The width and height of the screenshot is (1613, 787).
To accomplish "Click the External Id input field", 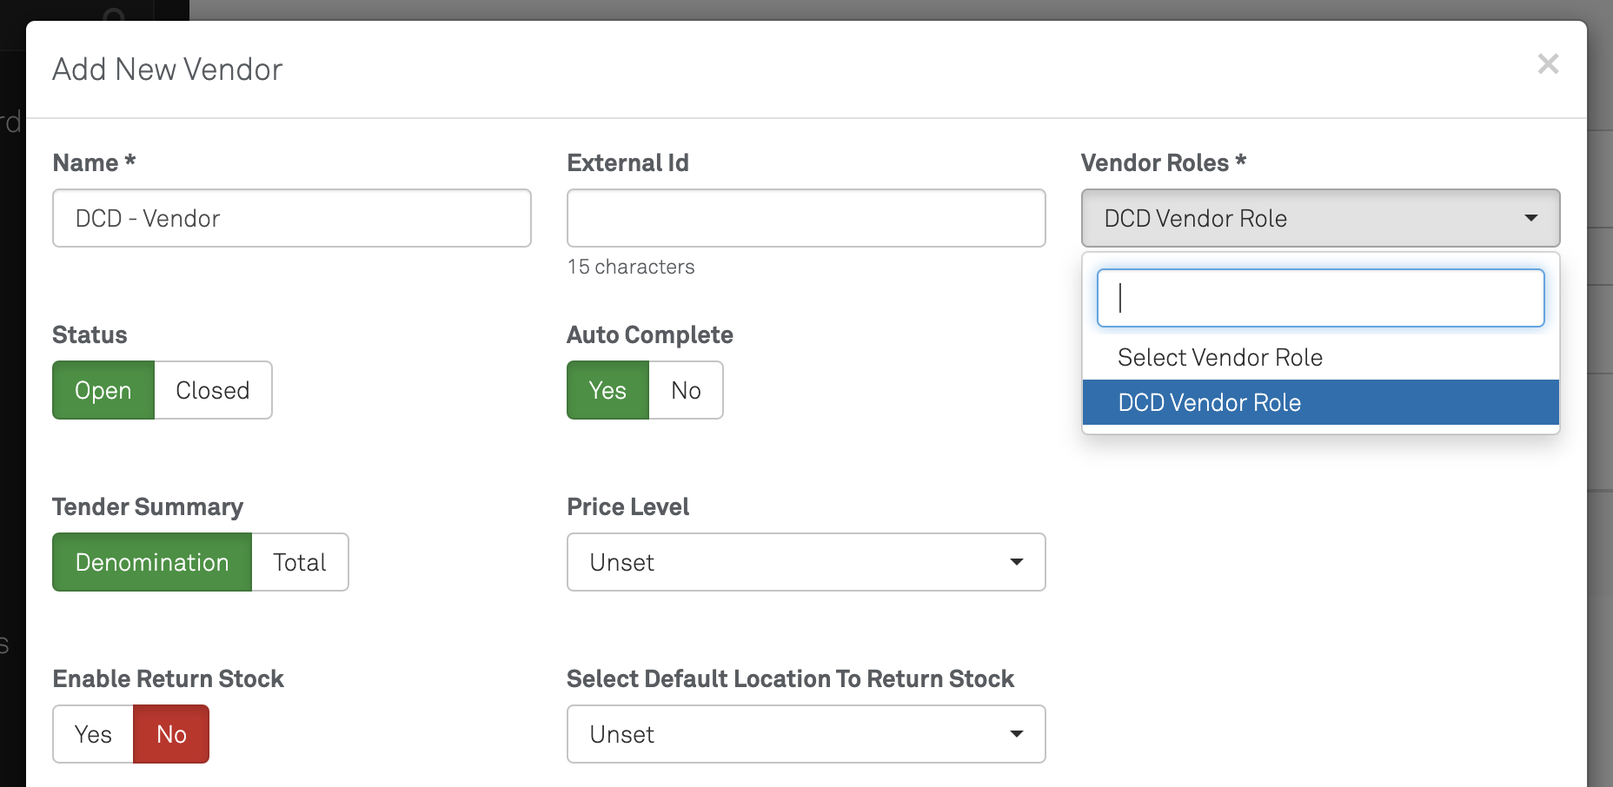I will pyautogui.click(x=806, y=218).
